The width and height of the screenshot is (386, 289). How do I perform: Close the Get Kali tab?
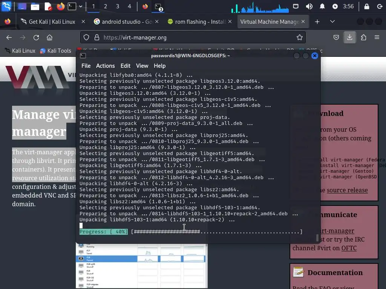83,21
